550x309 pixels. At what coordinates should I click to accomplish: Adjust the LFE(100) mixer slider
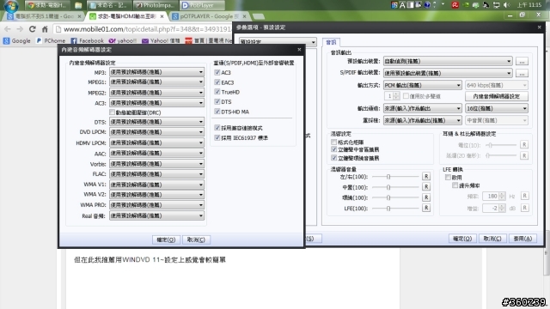coord(395,208)
